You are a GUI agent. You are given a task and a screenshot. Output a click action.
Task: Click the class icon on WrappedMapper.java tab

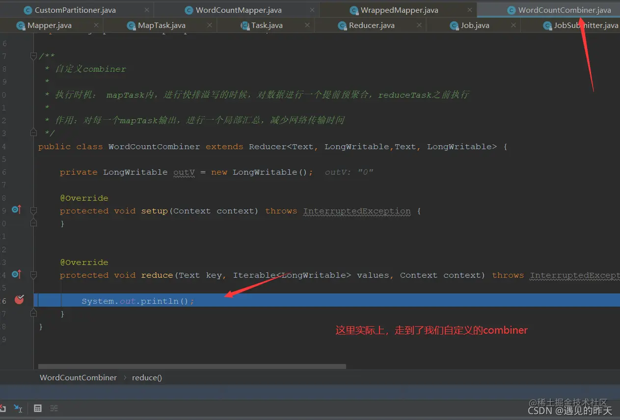click(354, 10)
